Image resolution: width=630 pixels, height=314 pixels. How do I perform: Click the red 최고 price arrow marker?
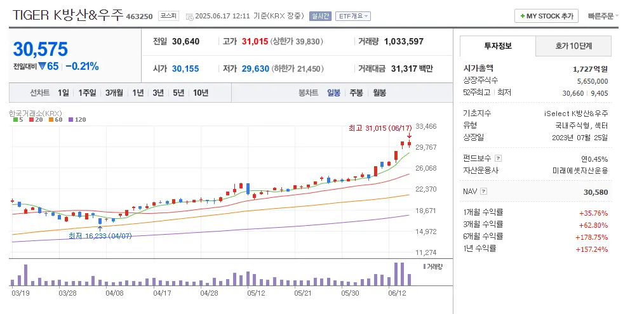[x=409, y=136]
